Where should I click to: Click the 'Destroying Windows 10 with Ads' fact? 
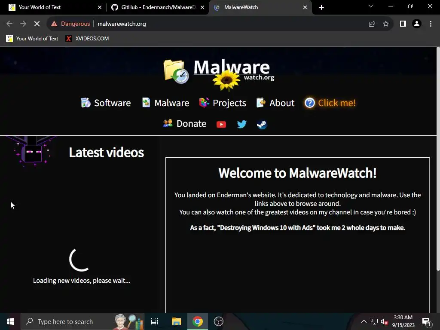[297, 228]
